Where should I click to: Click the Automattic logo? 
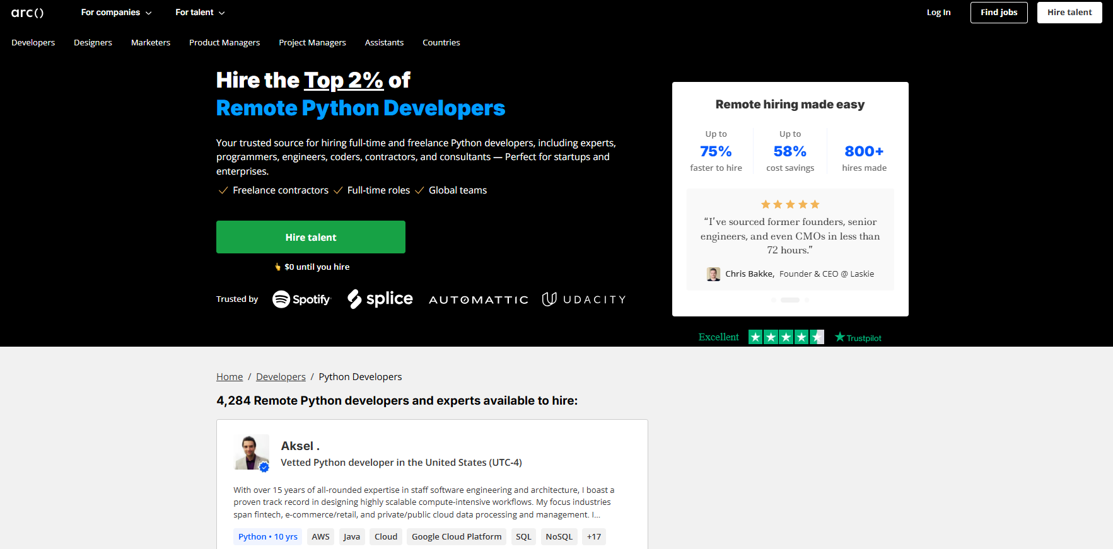[x=478, y=300]
